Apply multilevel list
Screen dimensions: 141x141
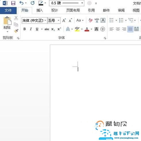pyautogui.click(x=131, y=20)
